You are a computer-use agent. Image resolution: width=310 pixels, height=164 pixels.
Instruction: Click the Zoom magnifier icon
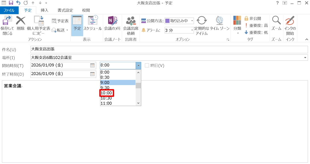tap(276, 21)
